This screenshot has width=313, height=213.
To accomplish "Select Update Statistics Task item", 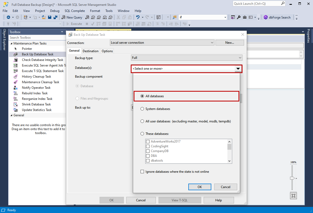I will click(37, 110).
